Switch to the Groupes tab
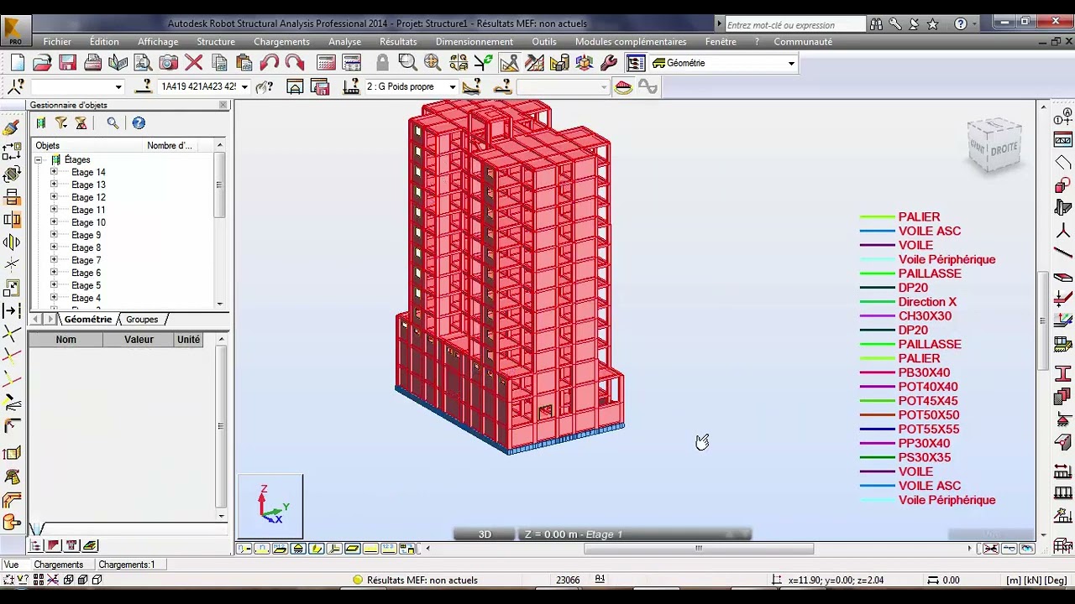The image size is (1075, 604). click(x=142, y=320)
